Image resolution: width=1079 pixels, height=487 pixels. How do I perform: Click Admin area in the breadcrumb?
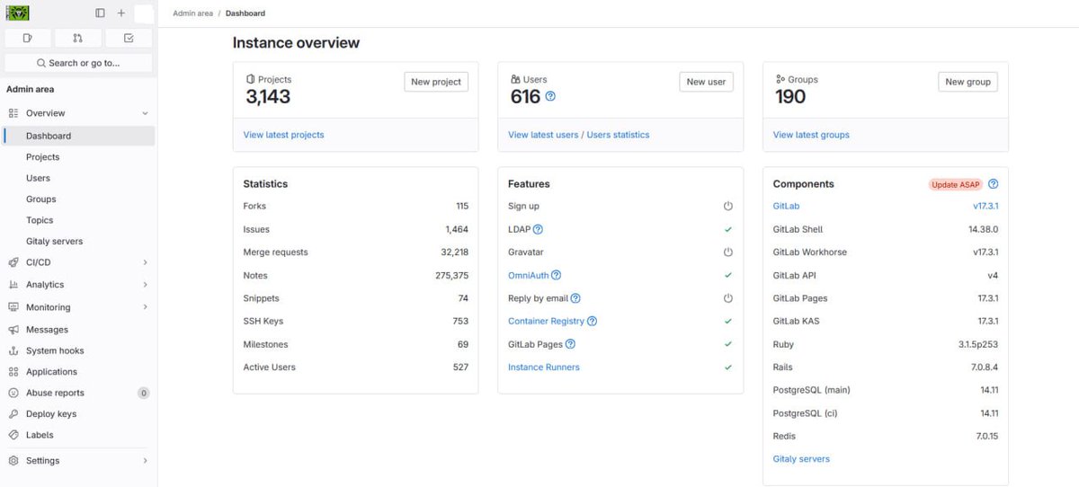point(192,13)
